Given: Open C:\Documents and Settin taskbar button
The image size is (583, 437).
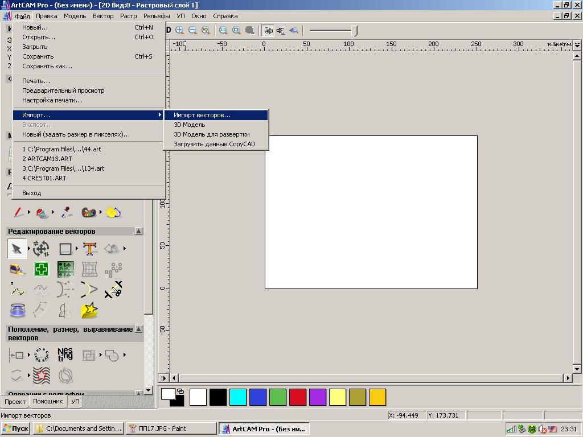Looking at the screenshot, I should tap(79, 428).
